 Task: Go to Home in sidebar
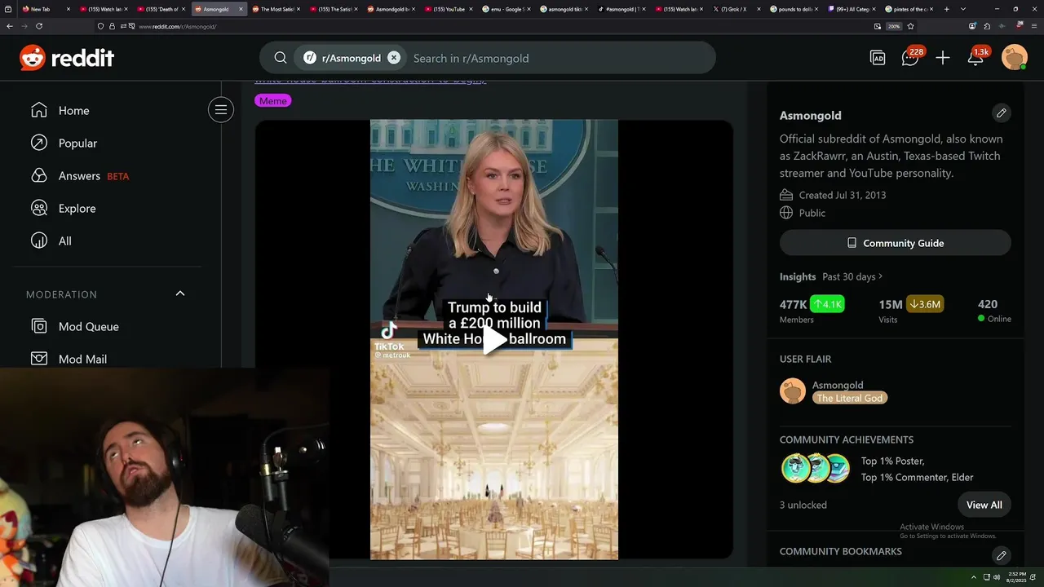[73, 111]
